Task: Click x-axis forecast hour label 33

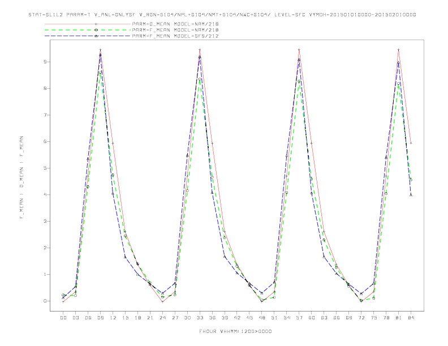Action: click(x=200, y=318)
